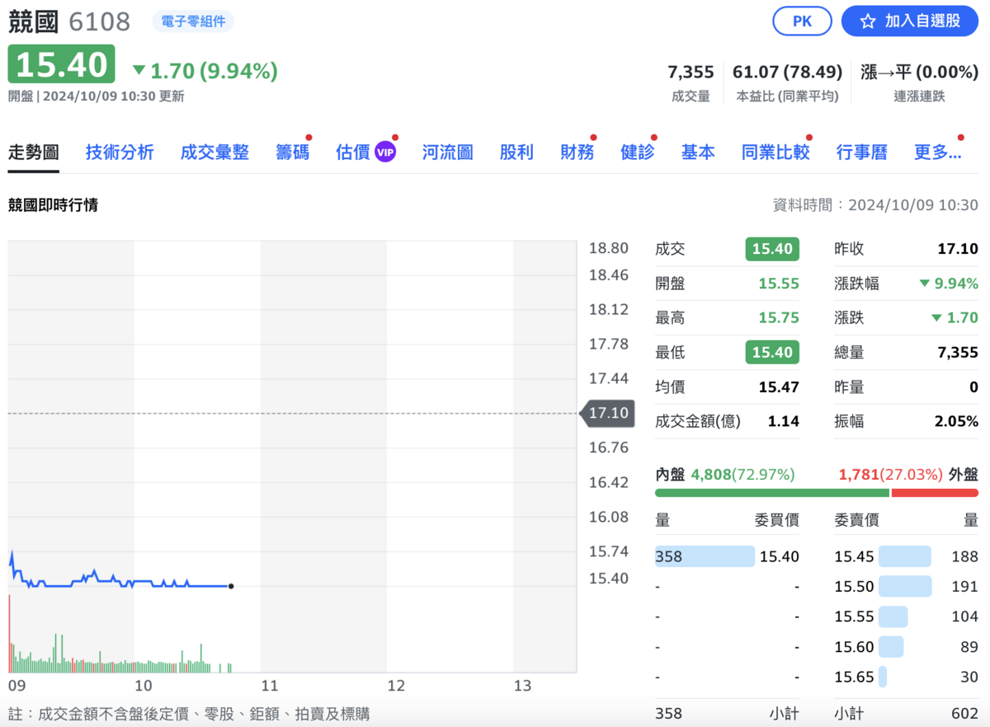This screenshot has width=990, height=727.
Task: Select the 基本 info tab
Action: pyautogui.click(x=698, y=152)
